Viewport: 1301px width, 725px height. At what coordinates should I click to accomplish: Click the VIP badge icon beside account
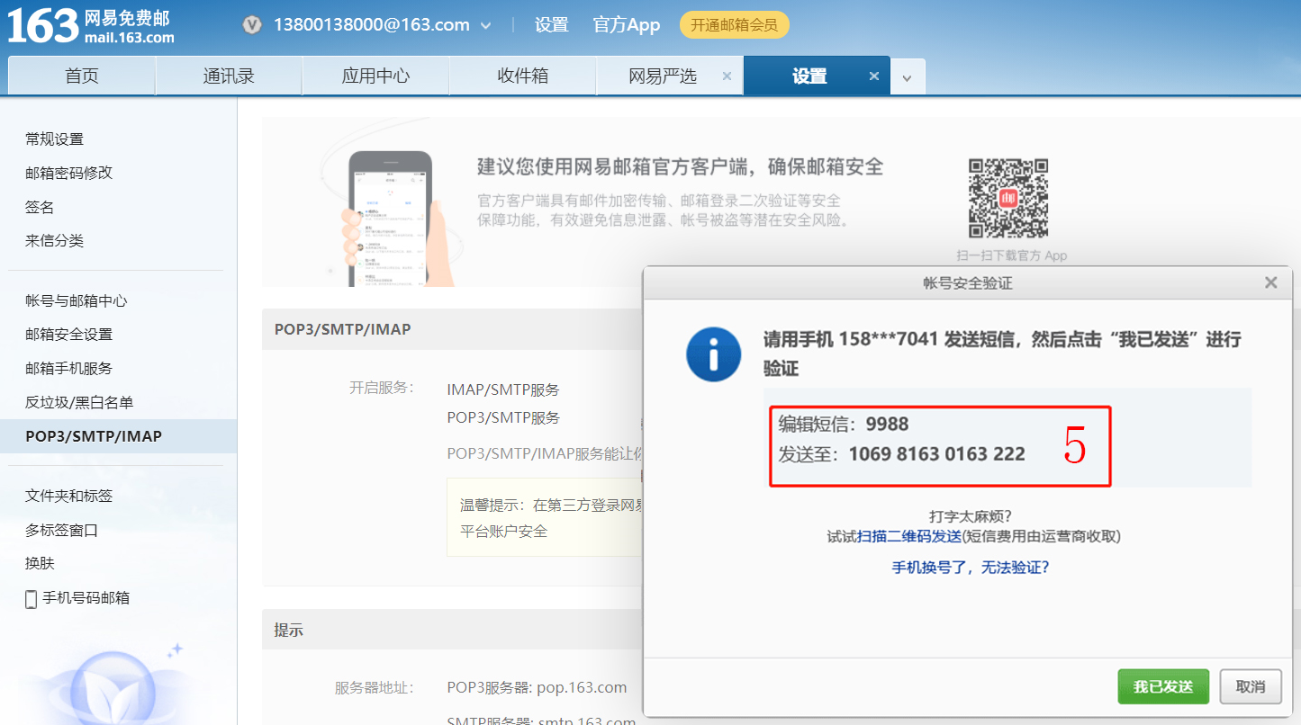[252, 25]
